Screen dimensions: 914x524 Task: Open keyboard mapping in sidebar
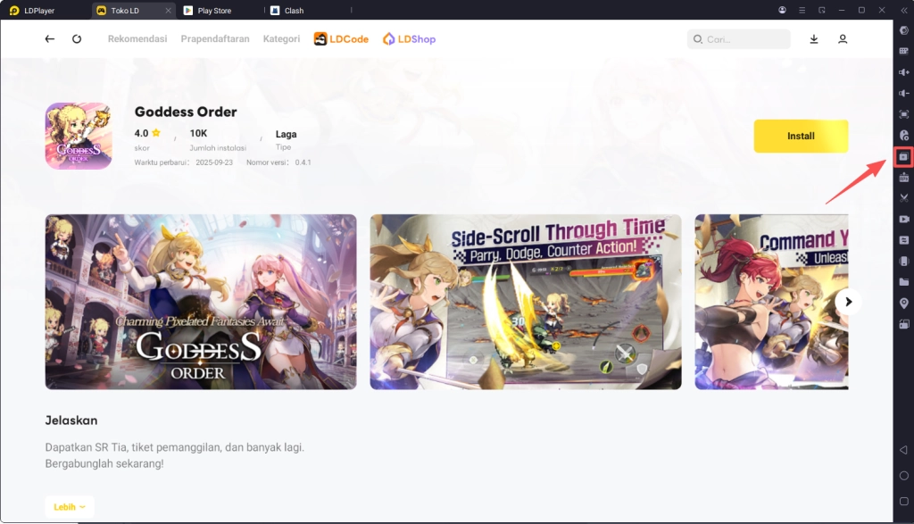coord(903,51)
